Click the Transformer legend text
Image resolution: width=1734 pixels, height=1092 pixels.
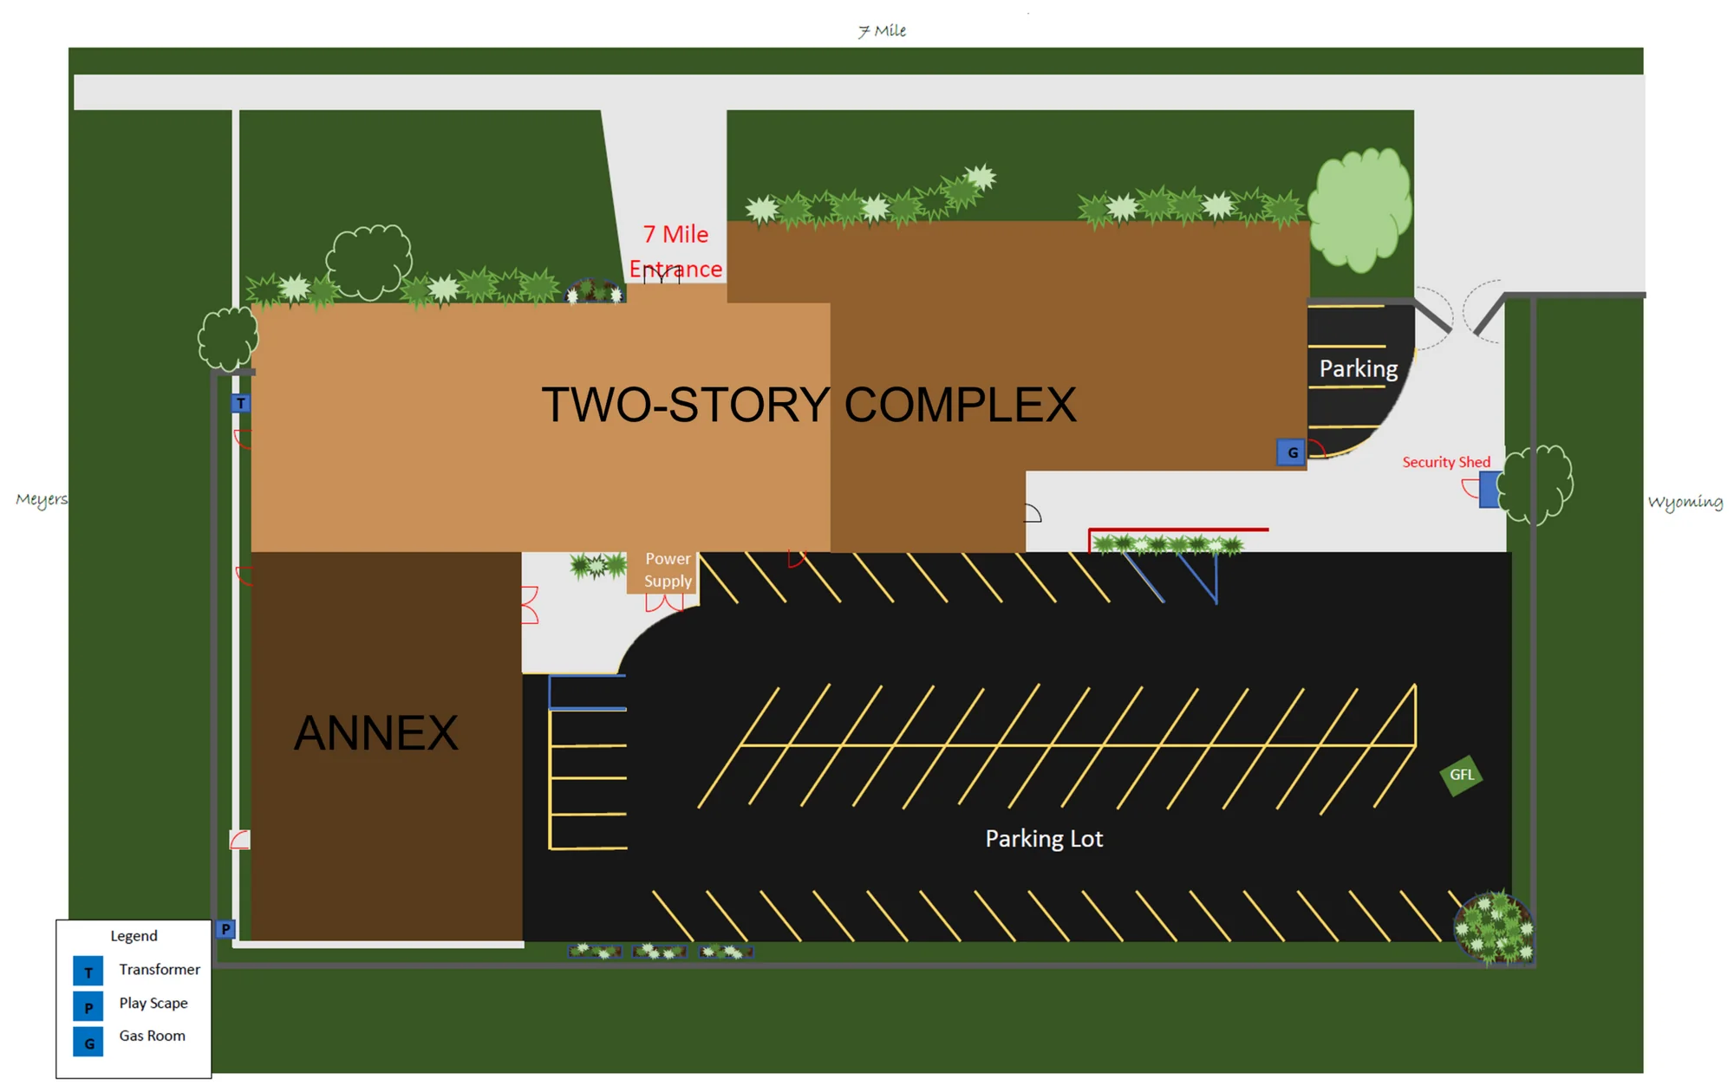(160, 970)
